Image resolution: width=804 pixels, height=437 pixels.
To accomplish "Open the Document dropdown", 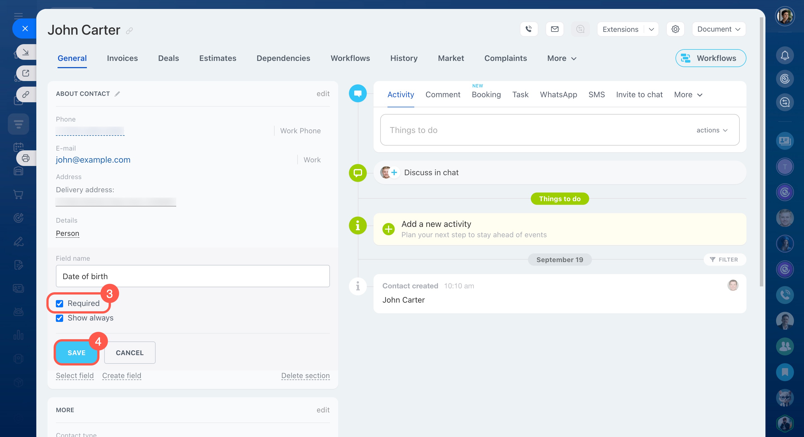I will point(719,29).
